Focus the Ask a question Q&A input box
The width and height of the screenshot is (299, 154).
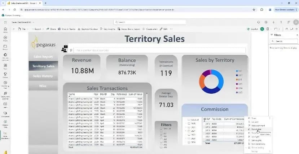click(x=160, y=50)
